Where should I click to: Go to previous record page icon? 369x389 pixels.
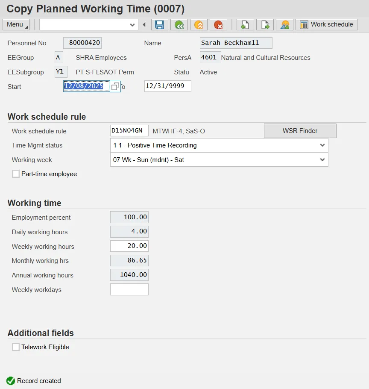tap(245, 24)
